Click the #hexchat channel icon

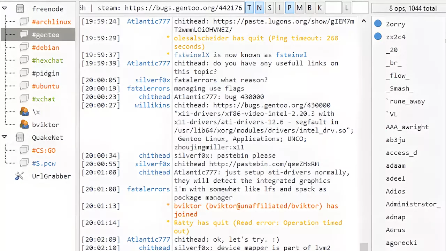[x=24, y=60]
